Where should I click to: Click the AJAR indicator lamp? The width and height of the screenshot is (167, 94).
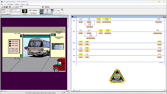point(10,41)
